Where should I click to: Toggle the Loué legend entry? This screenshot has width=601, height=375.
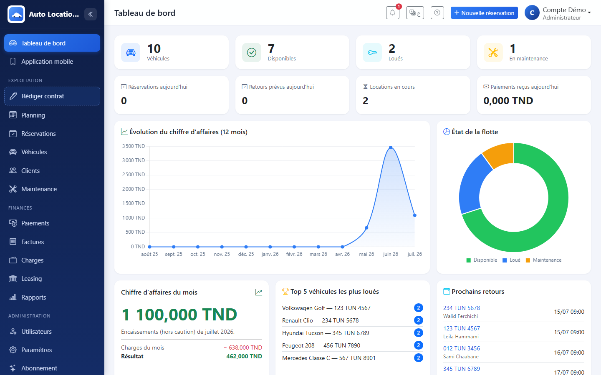coord(511,260)
